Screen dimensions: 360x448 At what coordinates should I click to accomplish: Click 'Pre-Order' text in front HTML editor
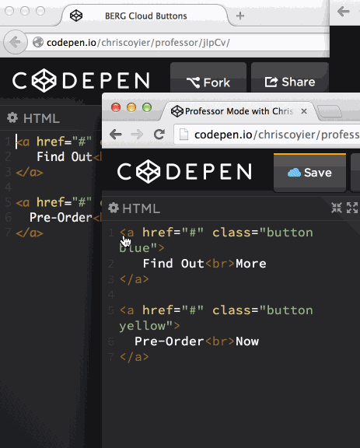pos(170,341)
